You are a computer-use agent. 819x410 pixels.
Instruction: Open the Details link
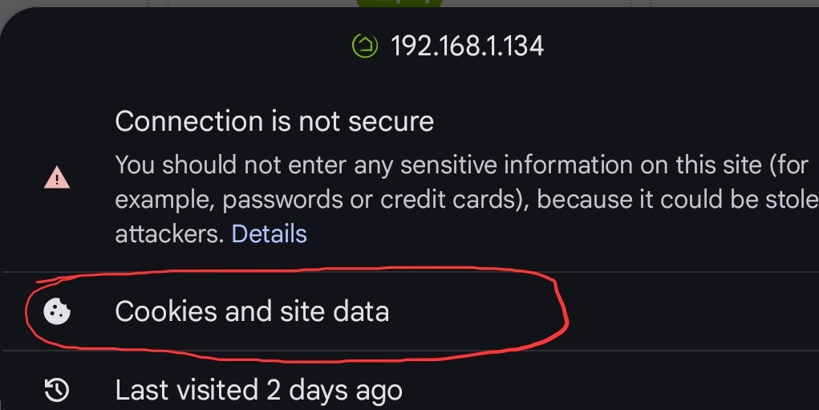point(269,233)
